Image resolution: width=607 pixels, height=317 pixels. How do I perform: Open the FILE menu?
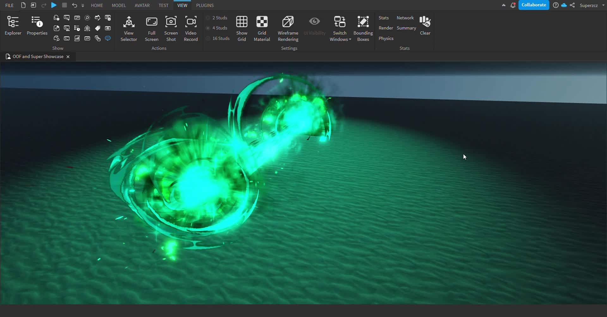pyautogui.click(x=9, y=5)
